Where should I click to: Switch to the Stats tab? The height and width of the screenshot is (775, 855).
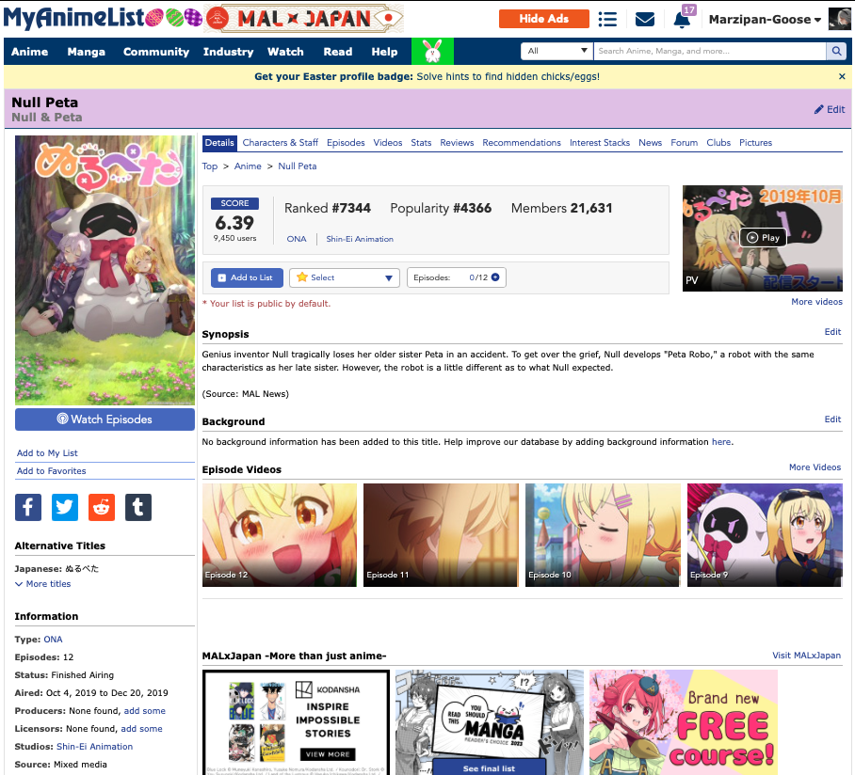coord(421,143)
